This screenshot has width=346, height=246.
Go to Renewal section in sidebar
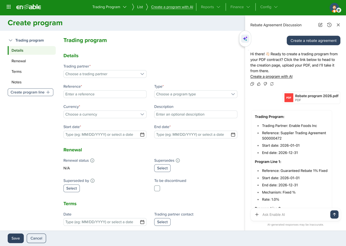[x=19, y=61]
